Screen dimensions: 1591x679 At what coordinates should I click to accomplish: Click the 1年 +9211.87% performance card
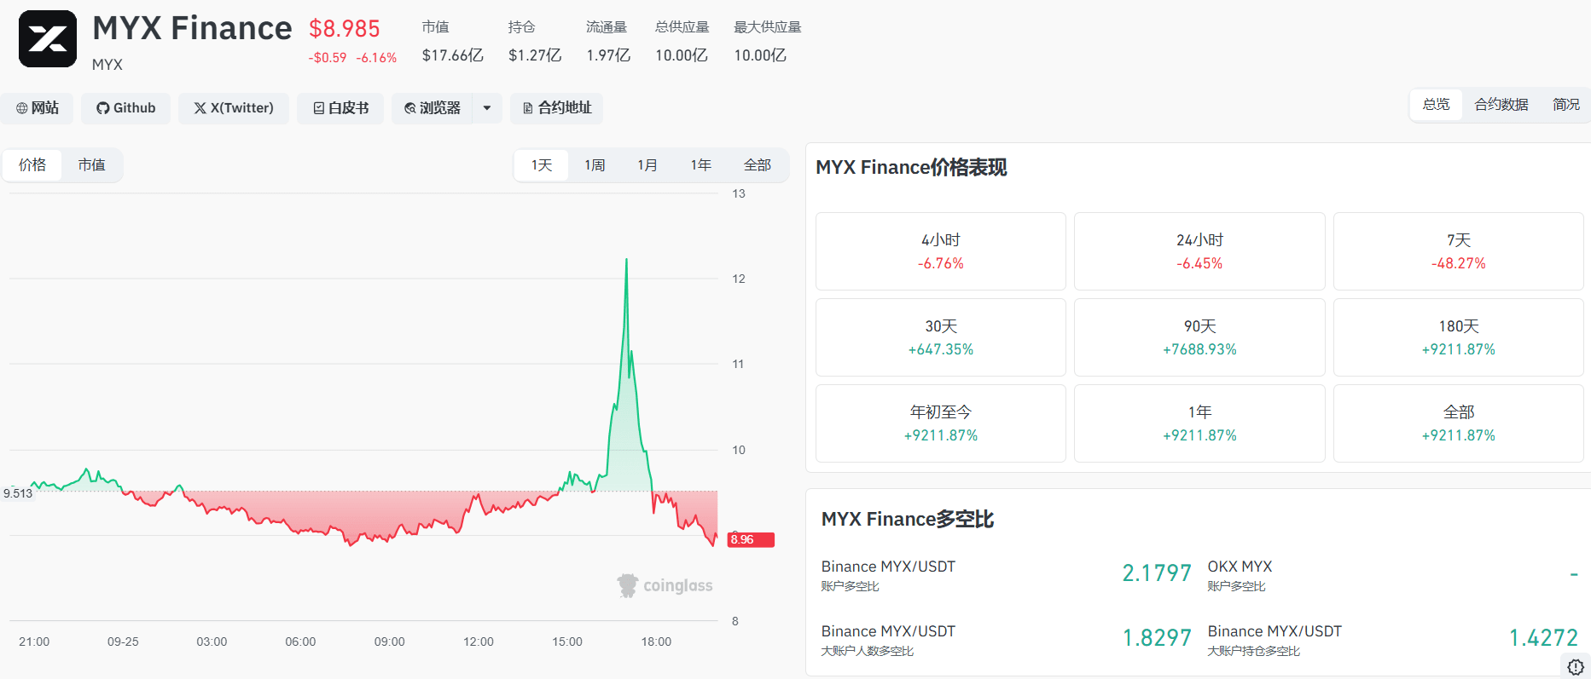pyautogui.click(x=1199, y=423)
